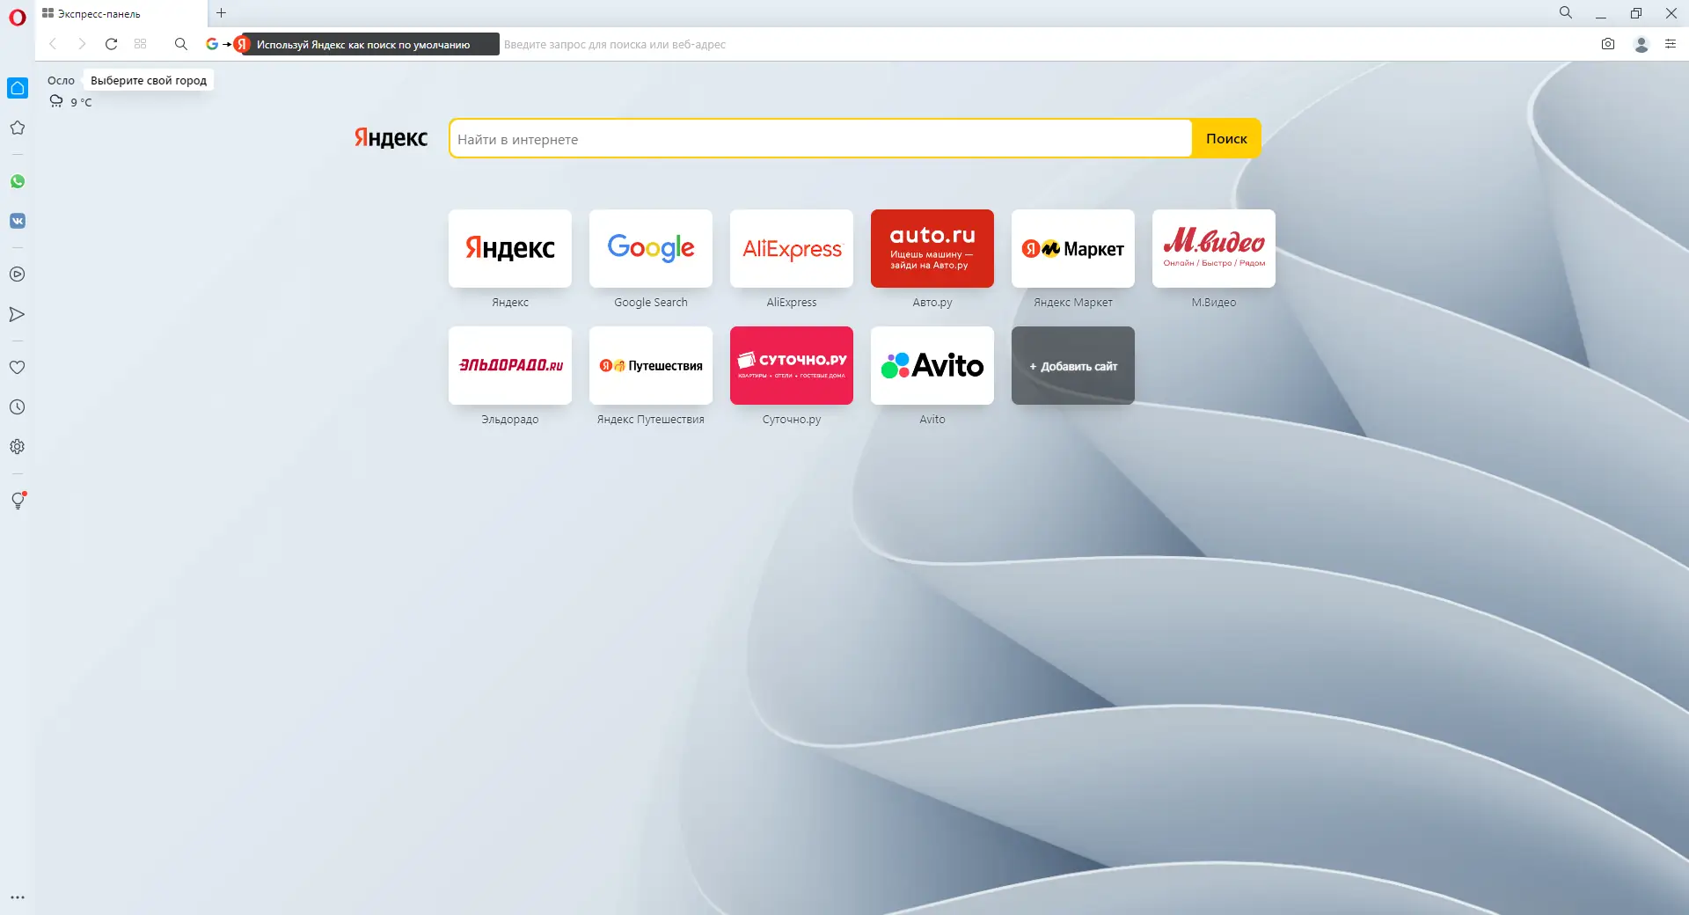The width and height of the screenshot is (1689, 915).
Task: Open the profile account icon
Action: (x=1641, y=44)
